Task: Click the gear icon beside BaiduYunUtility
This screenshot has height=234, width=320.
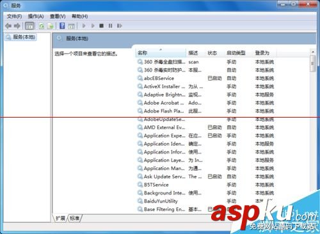Action: click(140, 201)
